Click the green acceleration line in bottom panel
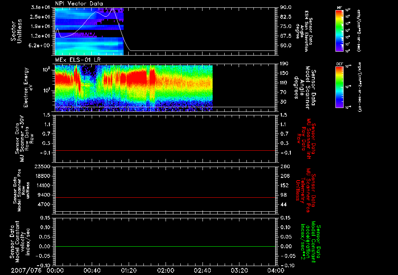398x275 pixels. (165, 246)
